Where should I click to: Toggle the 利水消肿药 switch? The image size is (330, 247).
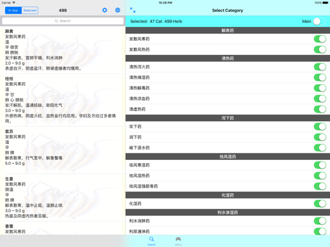[x=320, y=221]
